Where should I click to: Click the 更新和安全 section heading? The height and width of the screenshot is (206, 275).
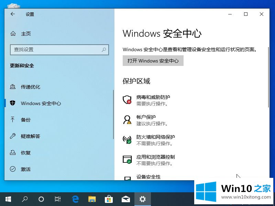point(22,66)
